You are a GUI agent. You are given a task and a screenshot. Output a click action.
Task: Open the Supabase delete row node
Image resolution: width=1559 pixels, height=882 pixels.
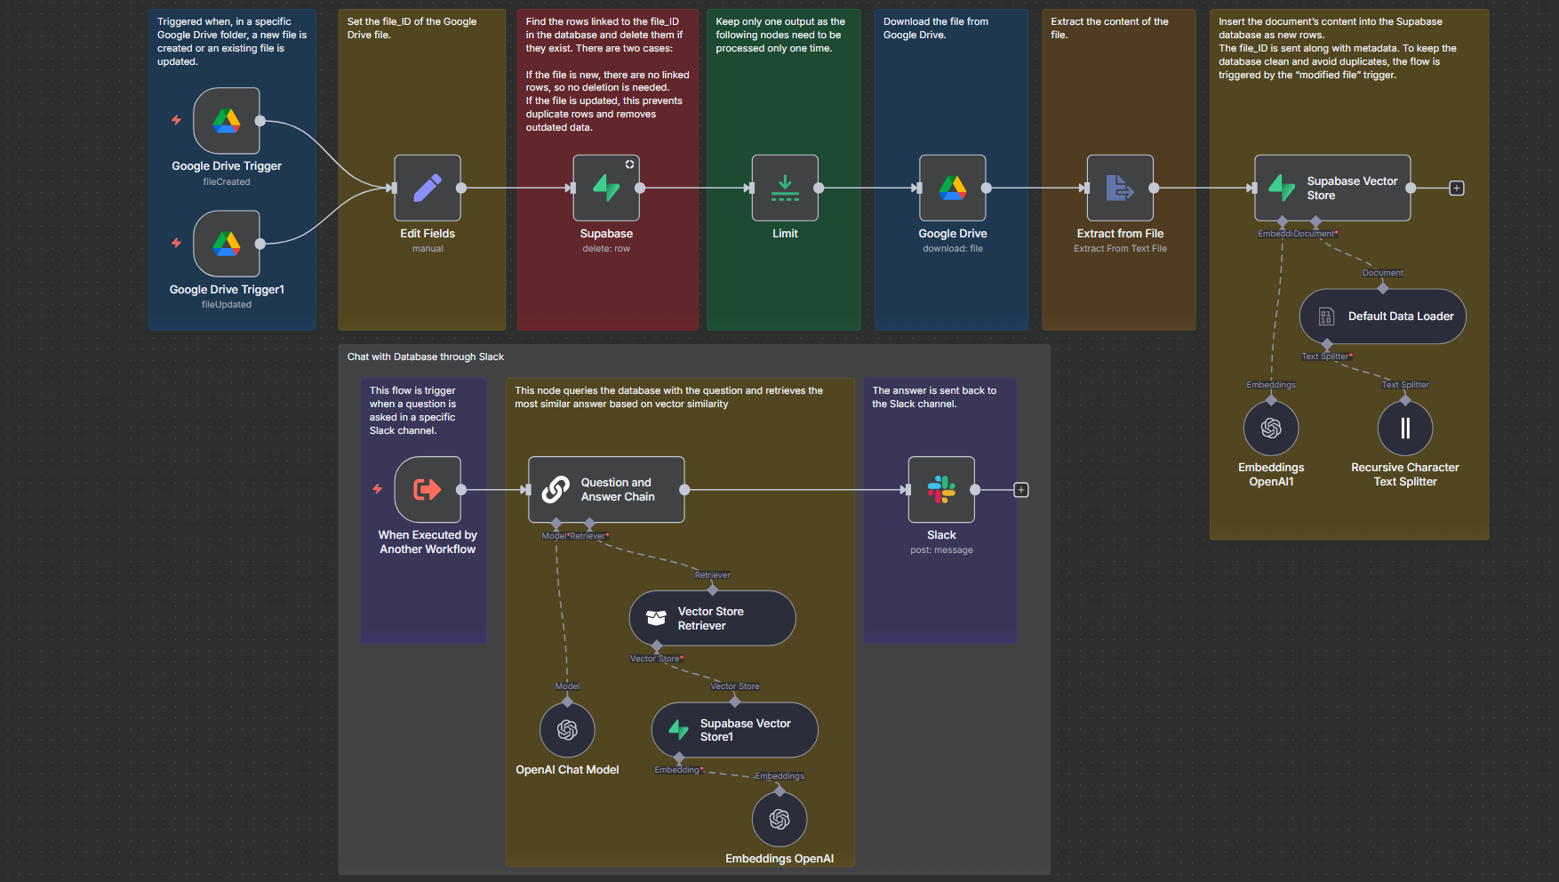(606, 188)
